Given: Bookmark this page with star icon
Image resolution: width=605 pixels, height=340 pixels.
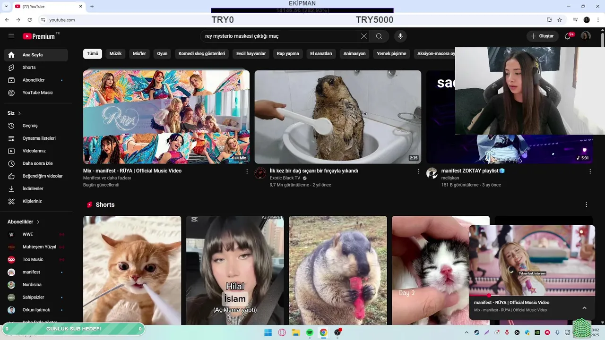Looking at the screenshot, I should point(560,20).
